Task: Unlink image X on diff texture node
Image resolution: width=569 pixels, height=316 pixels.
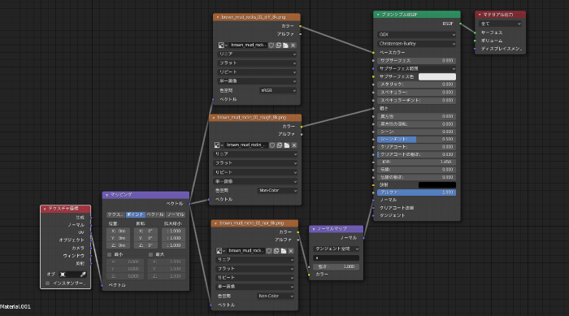Action: click(x=293, y=45)
